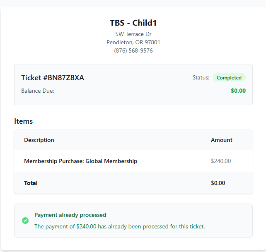Click the SW Terrace Dr address line

[x=133, y=34]
